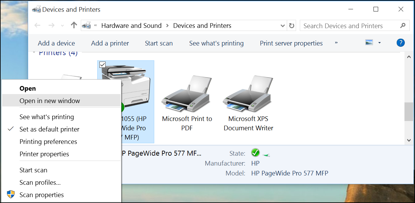Click Add a device

coord(56,43)
